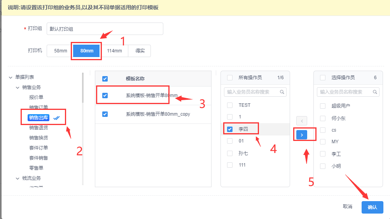
Task: Click the 选择操作员 search input
Action: [x=348, y=92]
